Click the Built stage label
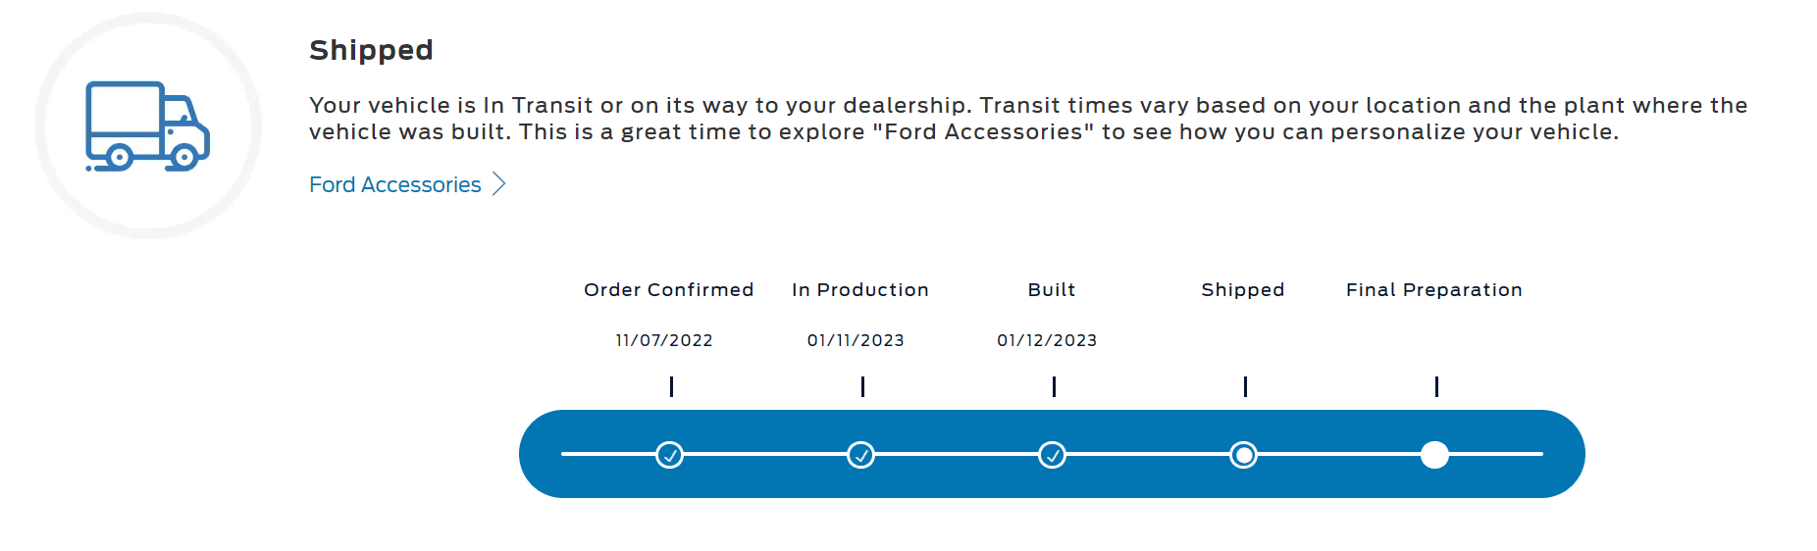 [1051, 290]
